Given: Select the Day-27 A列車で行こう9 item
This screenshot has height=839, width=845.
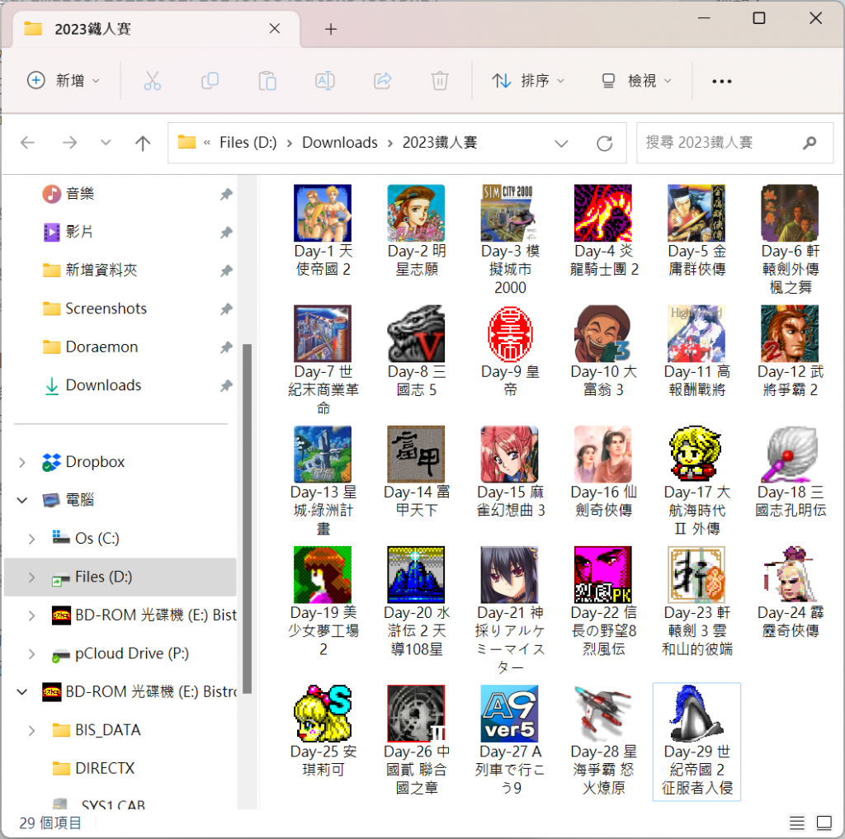Looking at the screenshot, I should click(x=510, y=740).
